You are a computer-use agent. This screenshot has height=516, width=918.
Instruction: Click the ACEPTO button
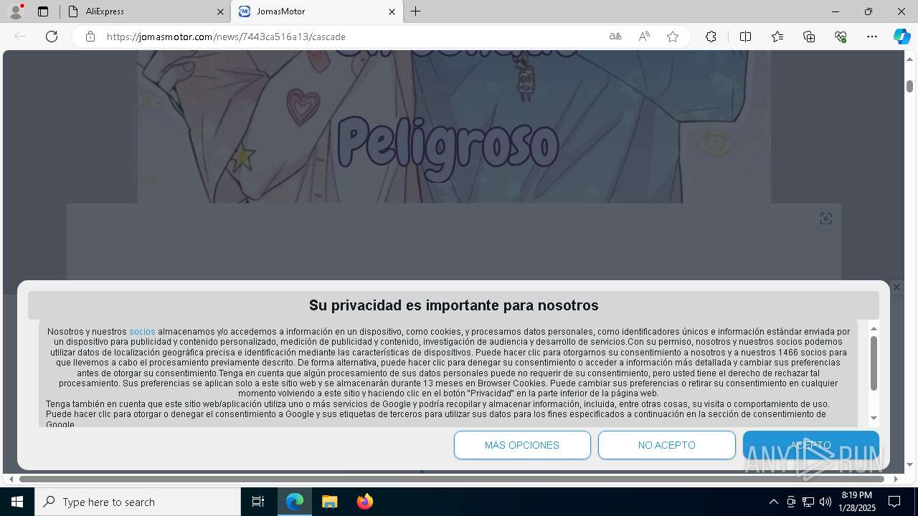click(811, 445)
